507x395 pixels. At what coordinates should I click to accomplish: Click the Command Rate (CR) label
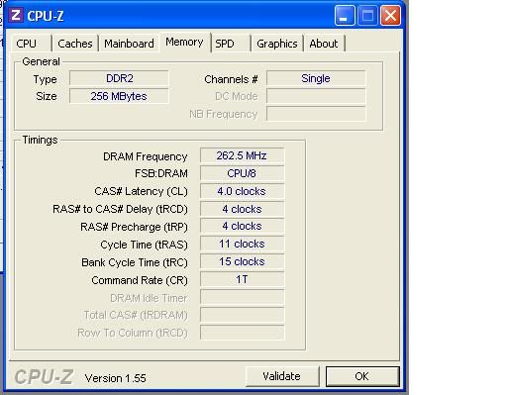tap(140, 280)
